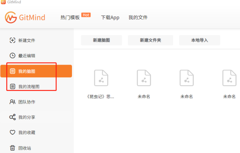Image resolution: width=240 pixels, height=153 pixels.
Task: Click the rightmost 未命名 file name label
Action: [229, 96]
